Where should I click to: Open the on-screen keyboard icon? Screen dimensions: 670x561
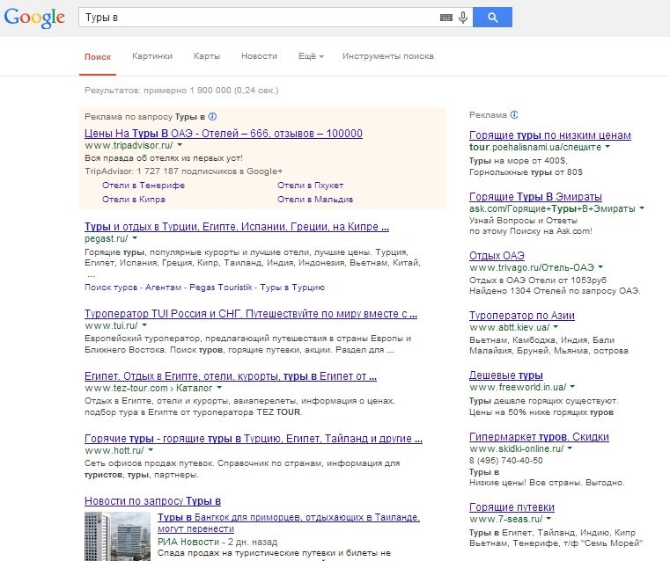pos(446,18)
